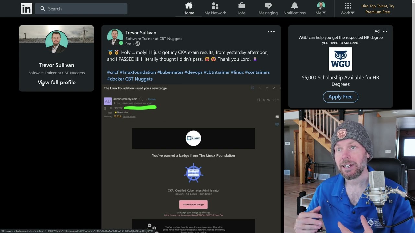This screenshot has height=233, width=415.
Task: Click Trevor Sullivan's sidebar profile photo
Action: point(56,42)
